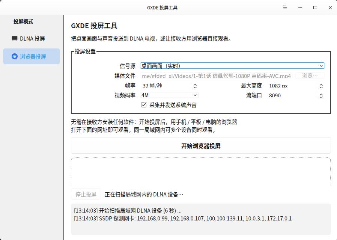Click the 停止投屏 button
The height and width of the screenshot is (240, 337).
click(86, 194)
